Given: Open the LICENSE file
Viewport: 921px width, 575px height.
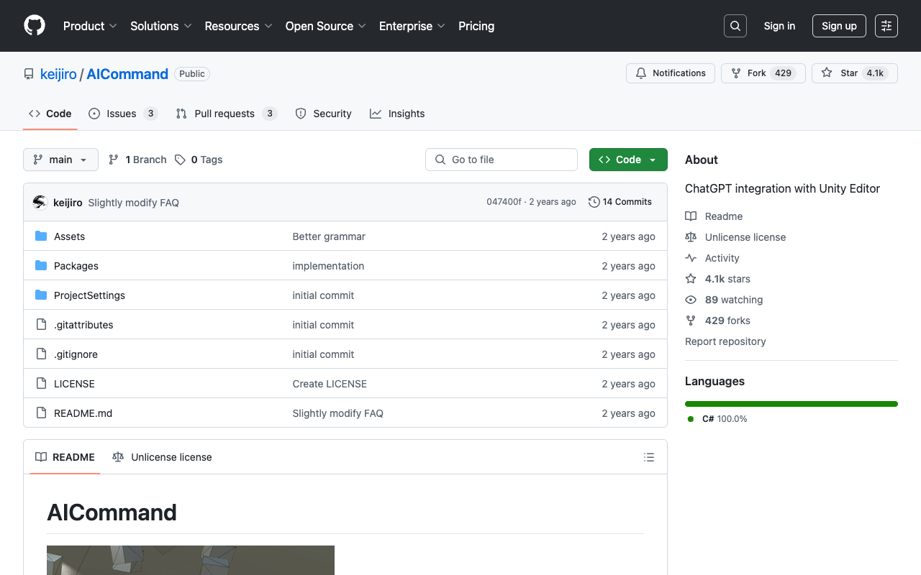Looking at the screenshot, I should click(x=74, y=384).
